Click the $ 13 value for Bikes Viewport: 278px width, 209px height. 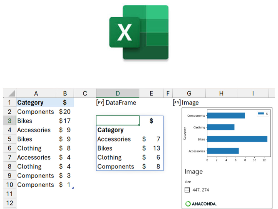click(151, 148)
